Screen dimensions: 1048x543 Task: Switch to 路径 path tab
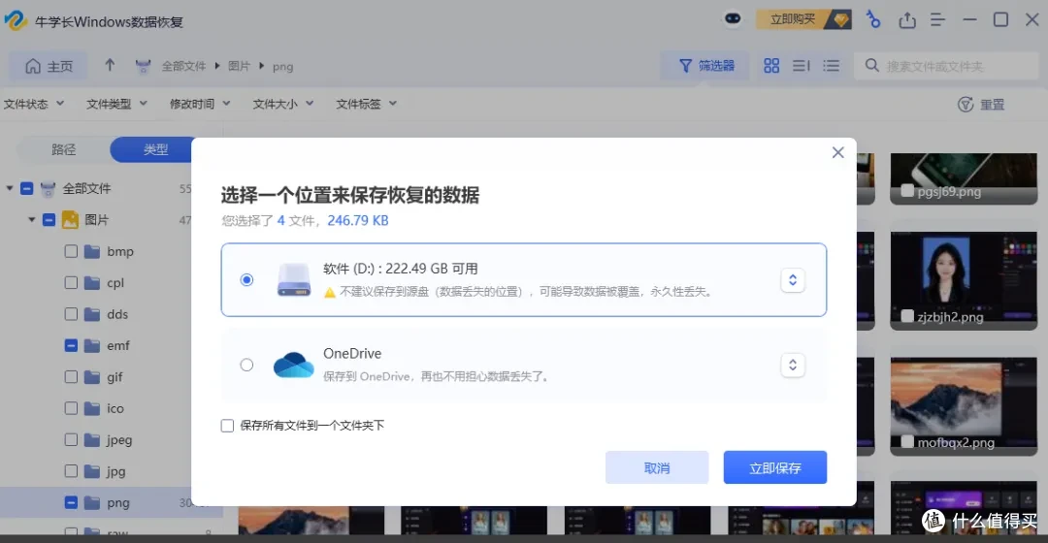point(63,149)
